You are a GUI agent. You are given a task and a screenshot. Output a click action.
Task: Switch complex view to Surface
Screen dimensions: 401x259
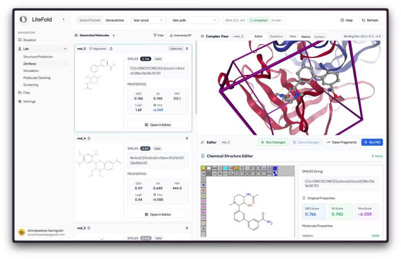coord(319,37)
